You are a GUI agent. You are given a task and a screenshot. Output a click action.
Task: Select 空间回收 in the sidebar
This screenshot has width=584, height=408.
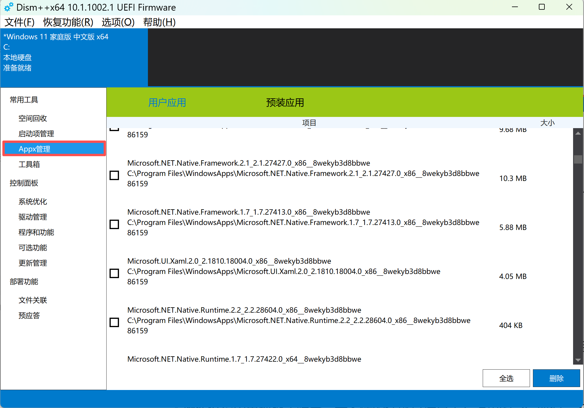33,118
